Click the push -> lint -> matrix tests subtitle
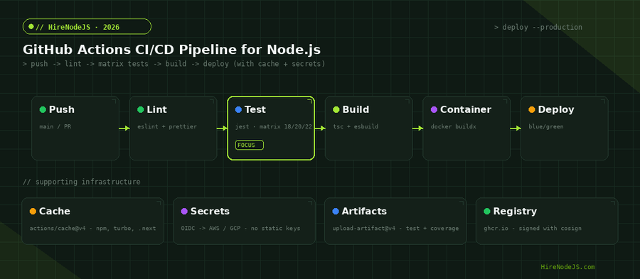 [174, 64]
